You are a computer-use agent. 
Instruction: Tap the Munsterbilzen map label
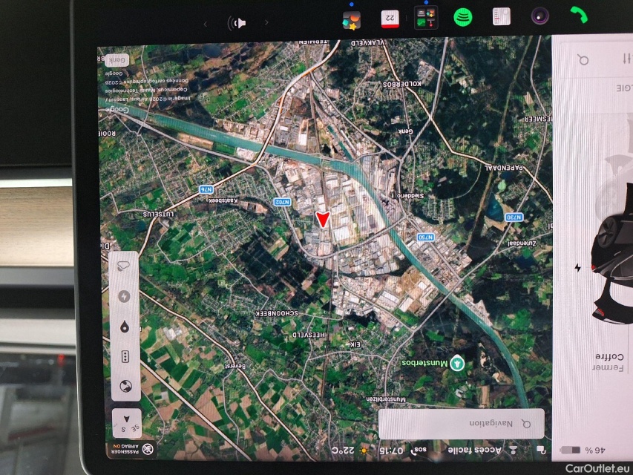386,399
